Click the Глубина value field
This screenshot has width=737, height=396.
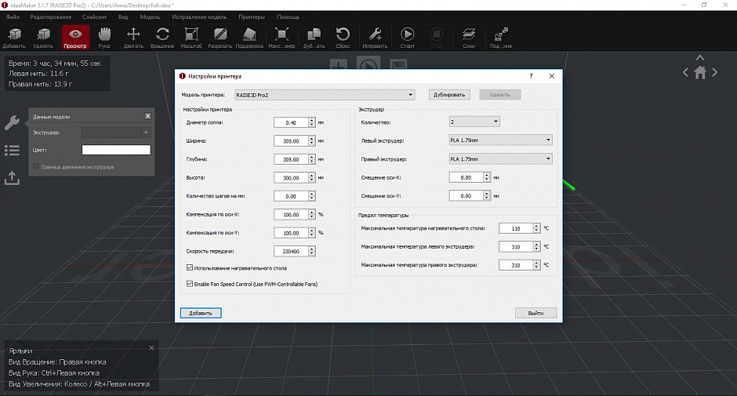tap(291, 159)
